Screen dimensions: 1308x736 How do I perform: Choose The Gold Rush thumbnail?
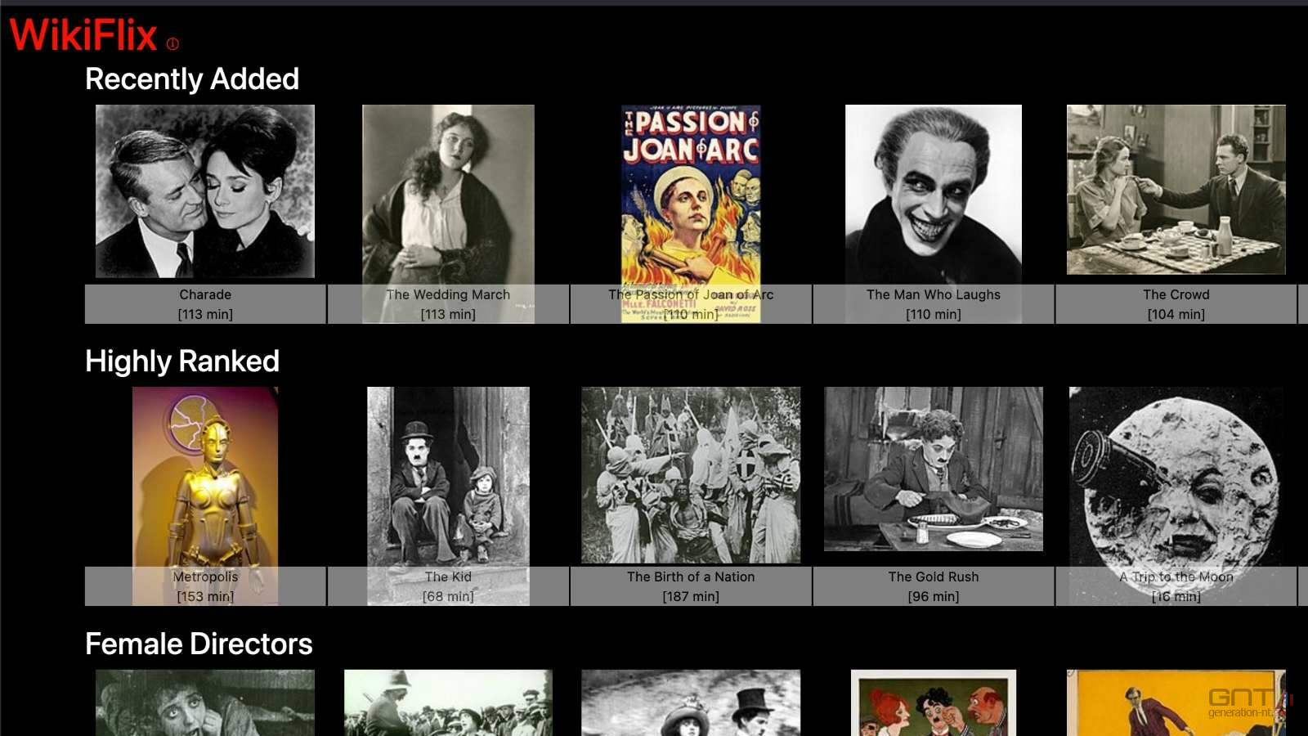934,470
